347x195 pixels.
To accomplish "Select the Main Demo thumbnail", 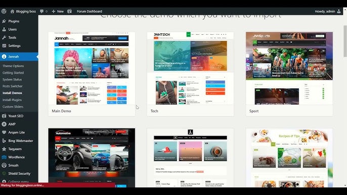I will tap(92, 68).
